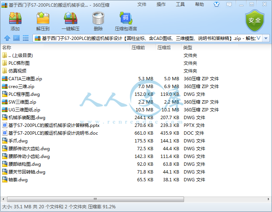Select 腰部传动小齿轮.dwg file
Viewport: 272px width, 212px height.
pos(29,157)
